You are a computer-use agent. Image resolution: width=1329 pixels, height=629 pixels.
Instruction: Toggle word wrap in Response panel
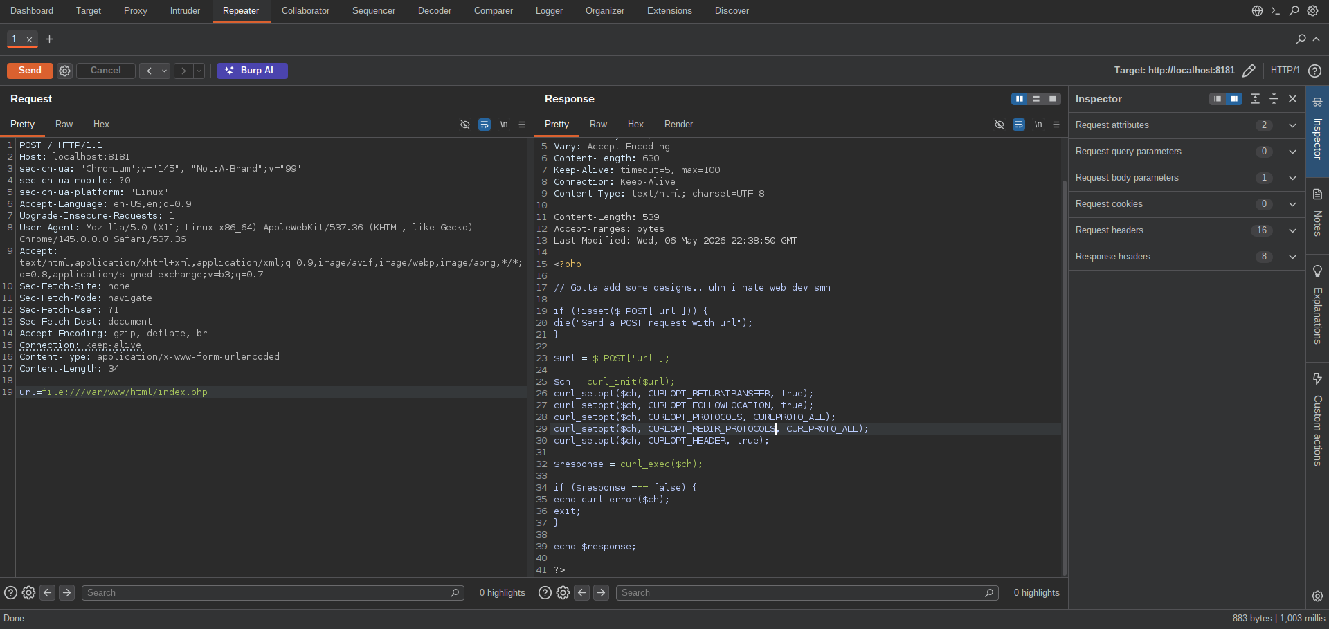pos(1019,125)
